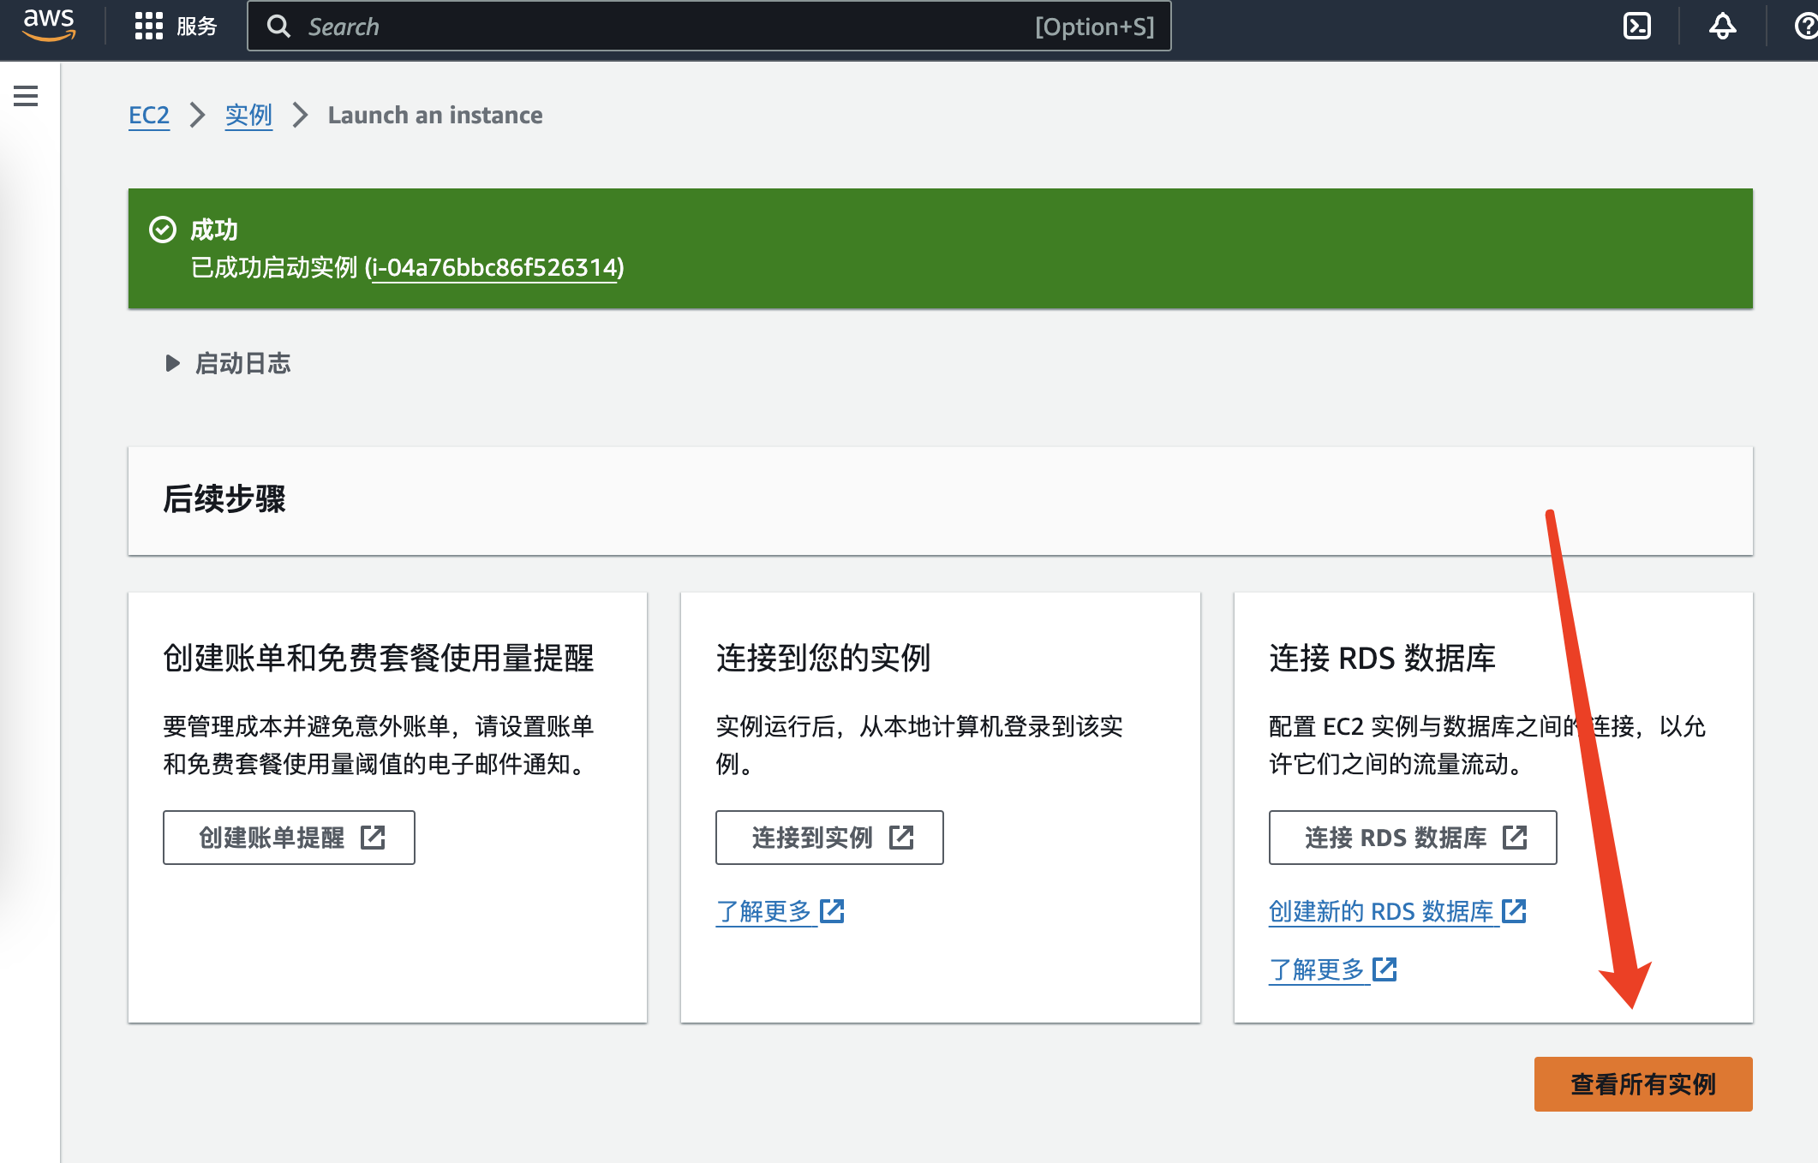The image size is (1818, 1163).
Task: Open 了解更多 under 连接 RDS 数据库
Action: (x=1333, y=969)
